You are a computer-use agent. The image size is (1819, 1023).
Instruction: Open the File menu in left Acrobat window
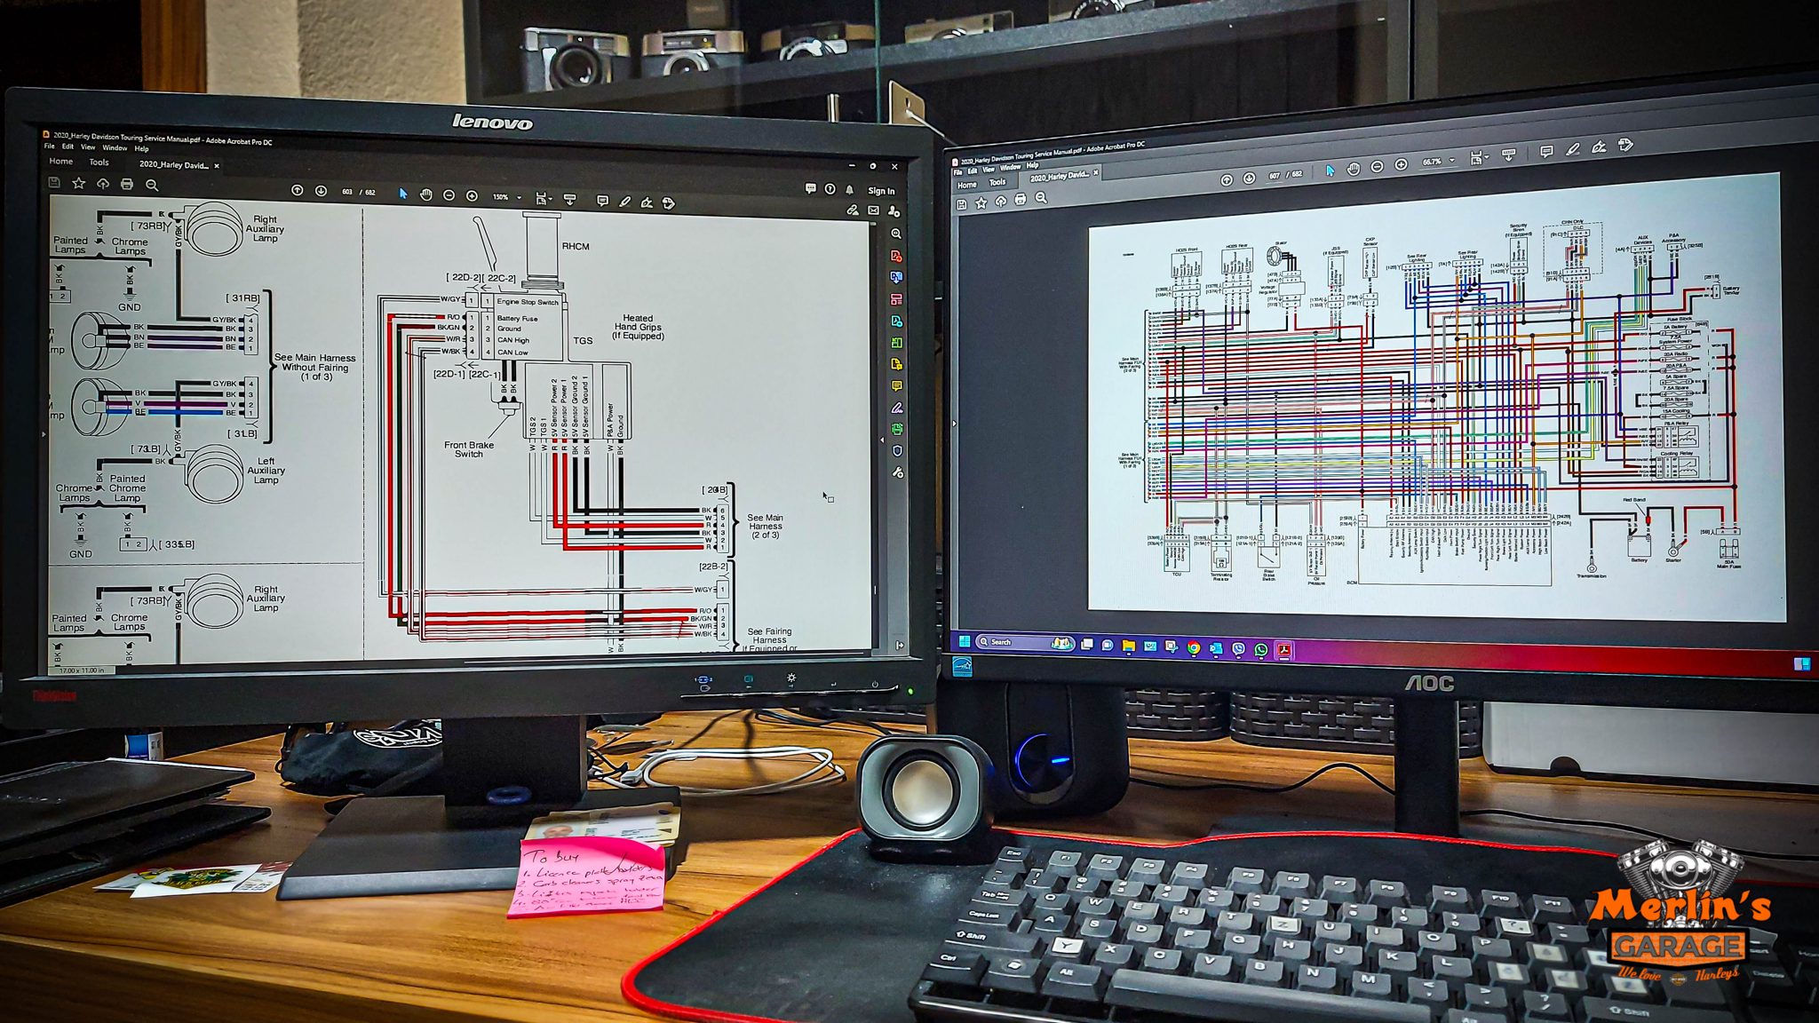pos(50,147)
